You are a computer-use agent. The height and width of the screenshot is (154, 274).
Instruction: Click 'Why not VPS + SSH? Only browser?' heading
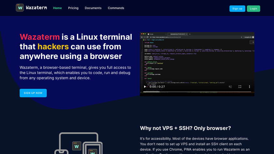(x=185, y=128)
